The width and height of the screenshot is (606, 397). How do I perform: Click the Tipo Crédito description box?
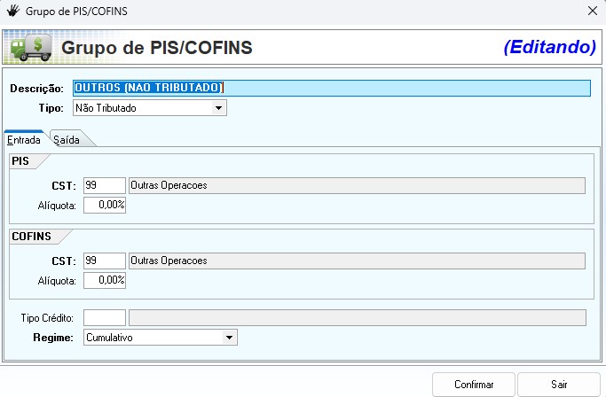(357, 317)
